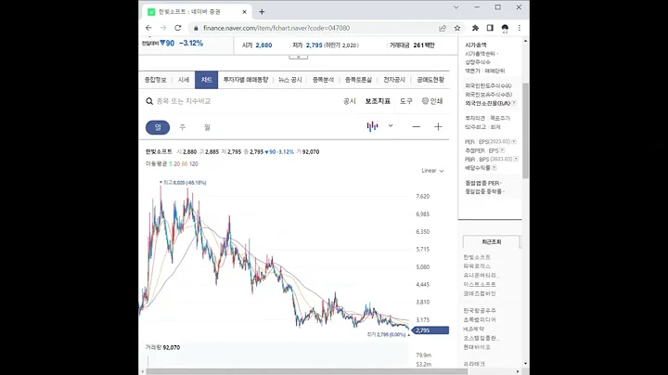The image size is (668, 375).
Task: Open the 뉴스·공시 tab
Action: 290,80
